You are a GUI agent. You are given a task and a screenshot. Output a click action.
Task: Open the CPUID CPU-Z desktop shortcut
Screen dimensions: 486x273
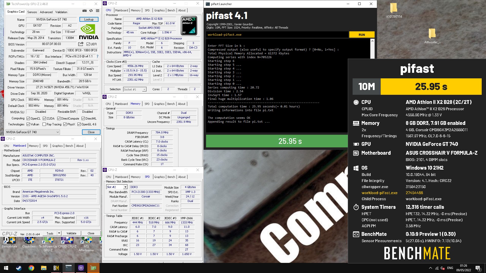click(x=67, y=243)
